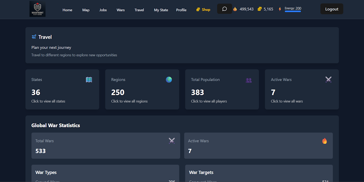Click the 5,165 gold balance
This screenshot has height=182, width=364.
click(268, 9)
